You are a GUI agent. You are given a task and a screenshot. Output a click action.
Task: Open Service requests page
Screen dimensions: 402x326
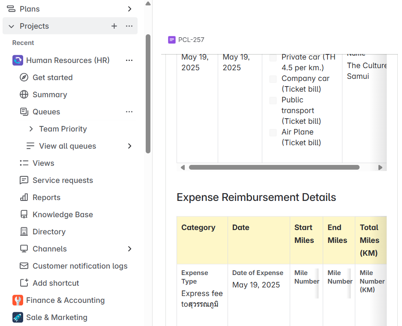(63, 180)
